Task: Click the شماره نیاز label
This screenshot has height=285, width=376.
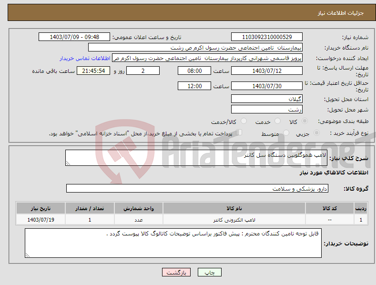Action: coord(355,37)
